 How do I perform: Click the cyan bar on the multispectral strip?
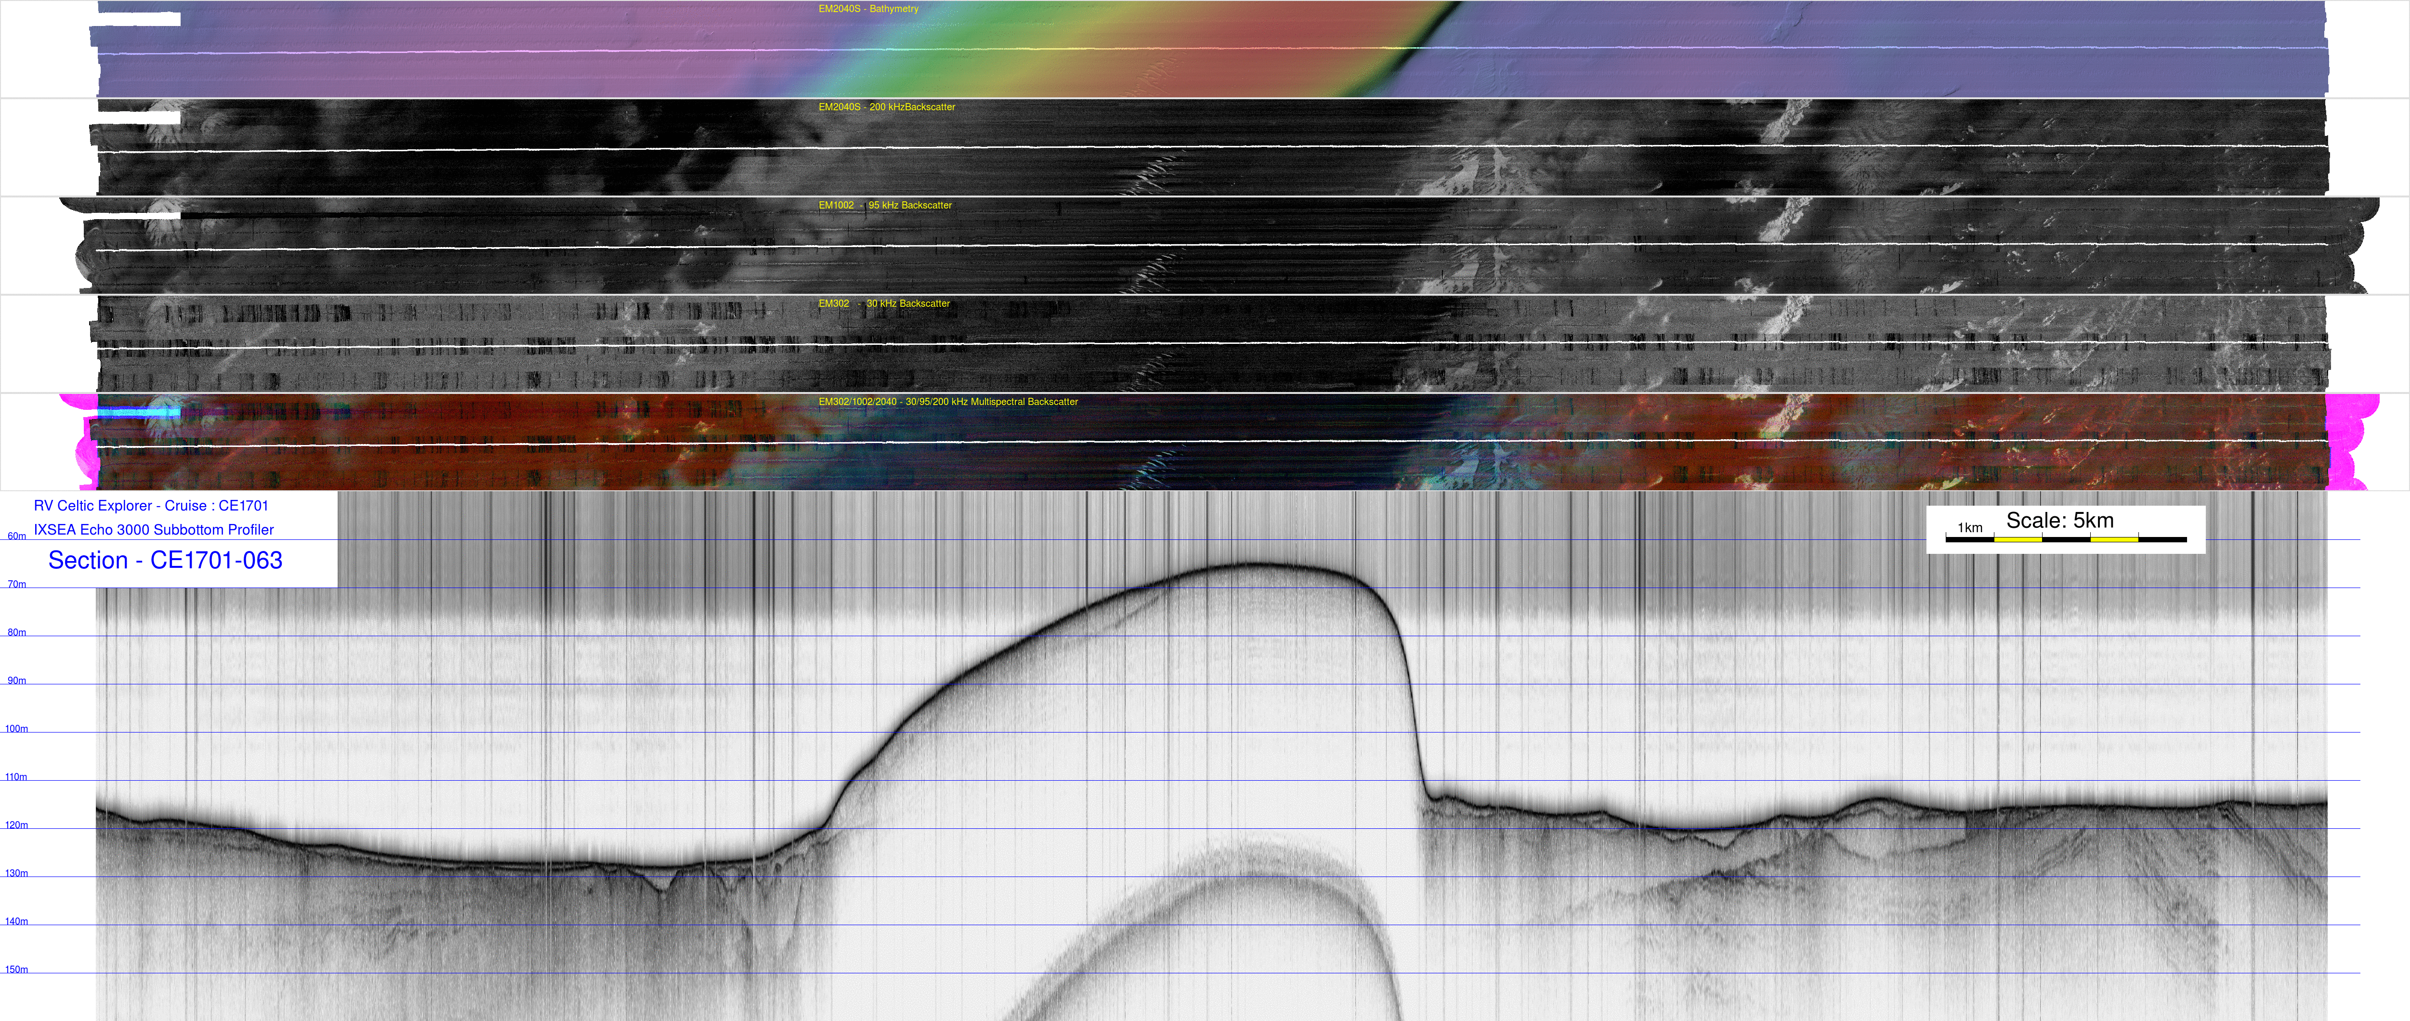pos(138,413)
